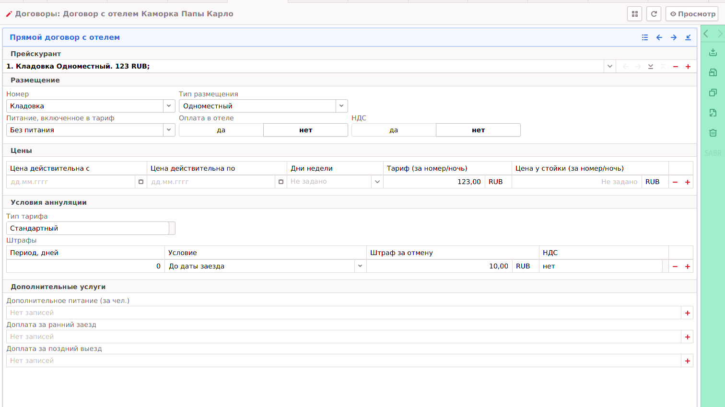Go to next section with blue right arrow
The image size is (725, 407).
coord(674,37)
